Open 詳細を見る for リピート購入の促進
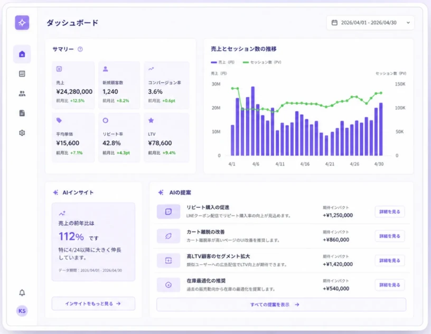 [x=389, y=211]
